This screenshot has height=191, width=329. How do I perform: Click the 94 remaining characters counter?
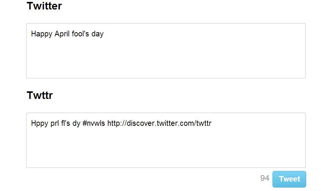[x=264, y=178]
